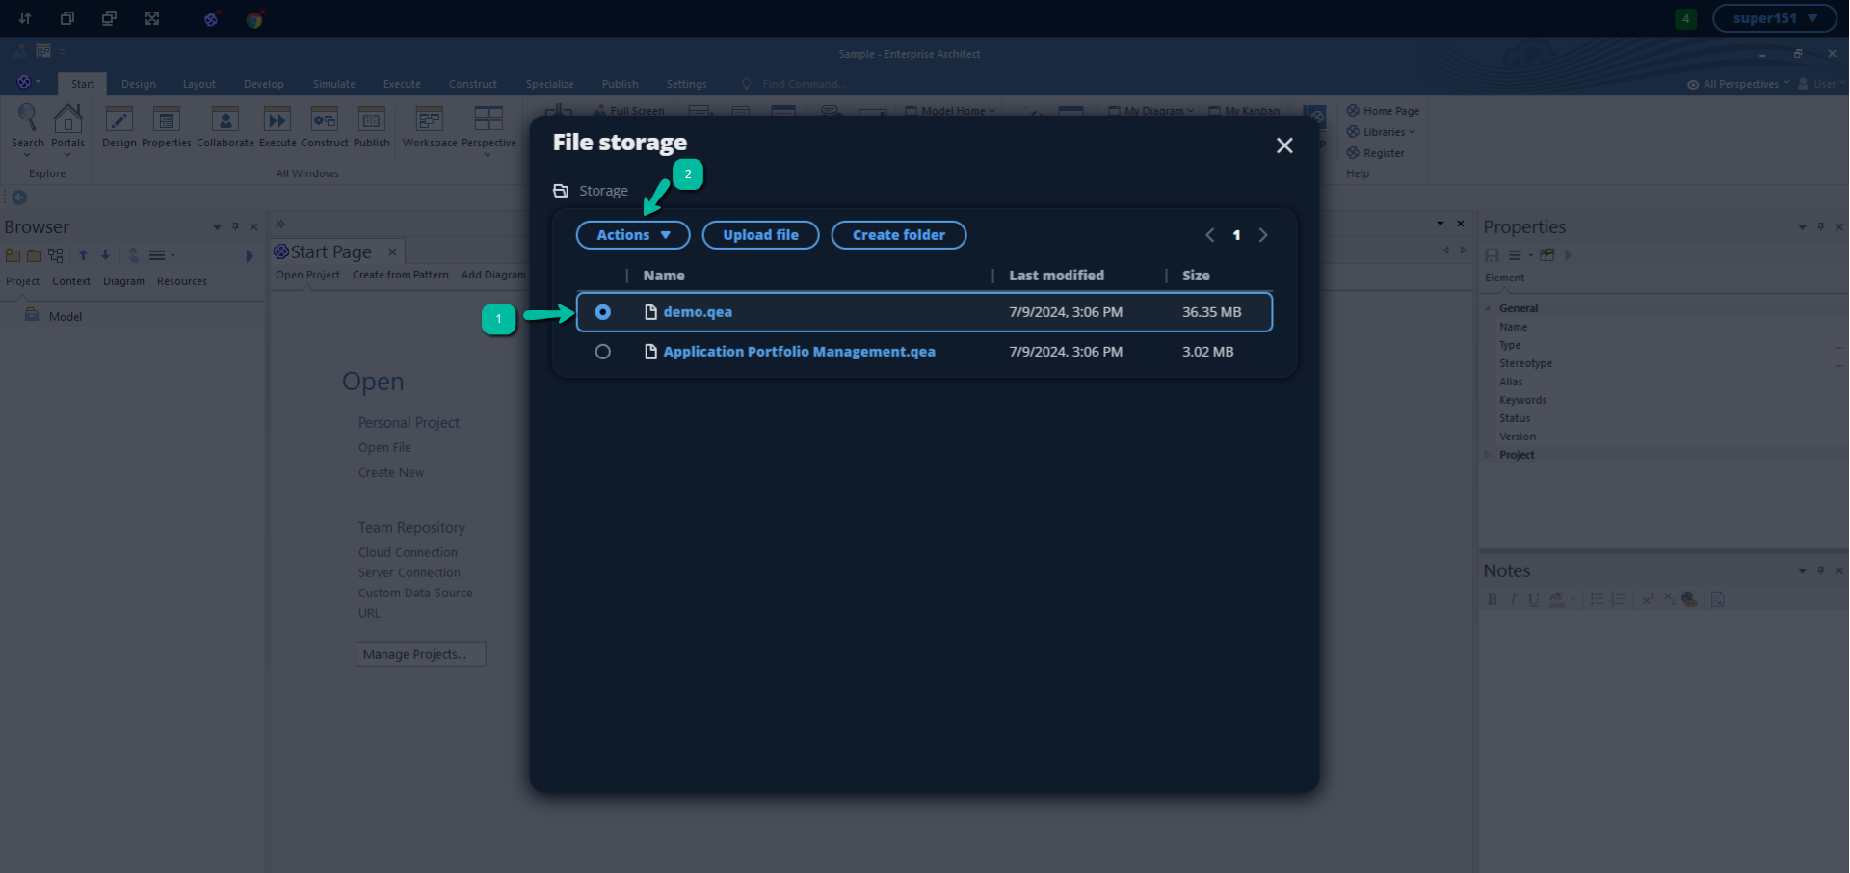Click the Manage Projects button
1850x873 pixels.
coord(421,654)
